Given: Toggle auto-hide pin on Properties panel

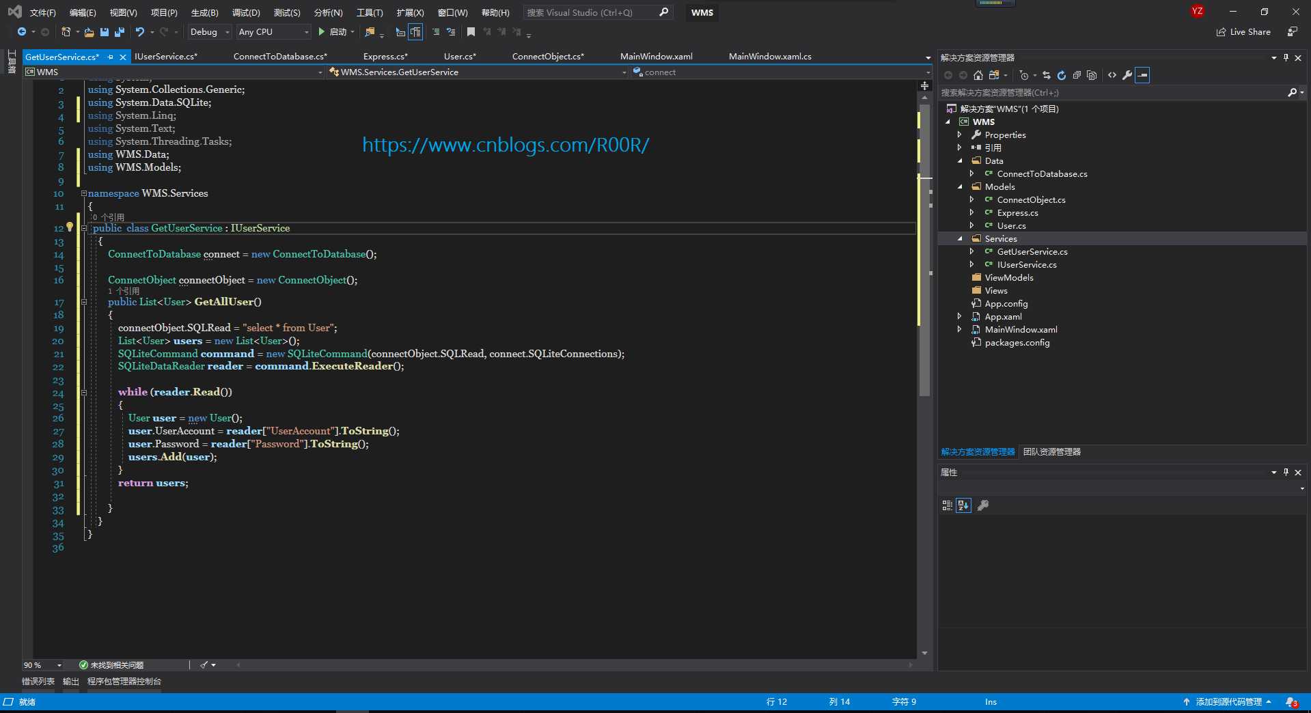Looking at the screenshot, I should point(1286,473).
